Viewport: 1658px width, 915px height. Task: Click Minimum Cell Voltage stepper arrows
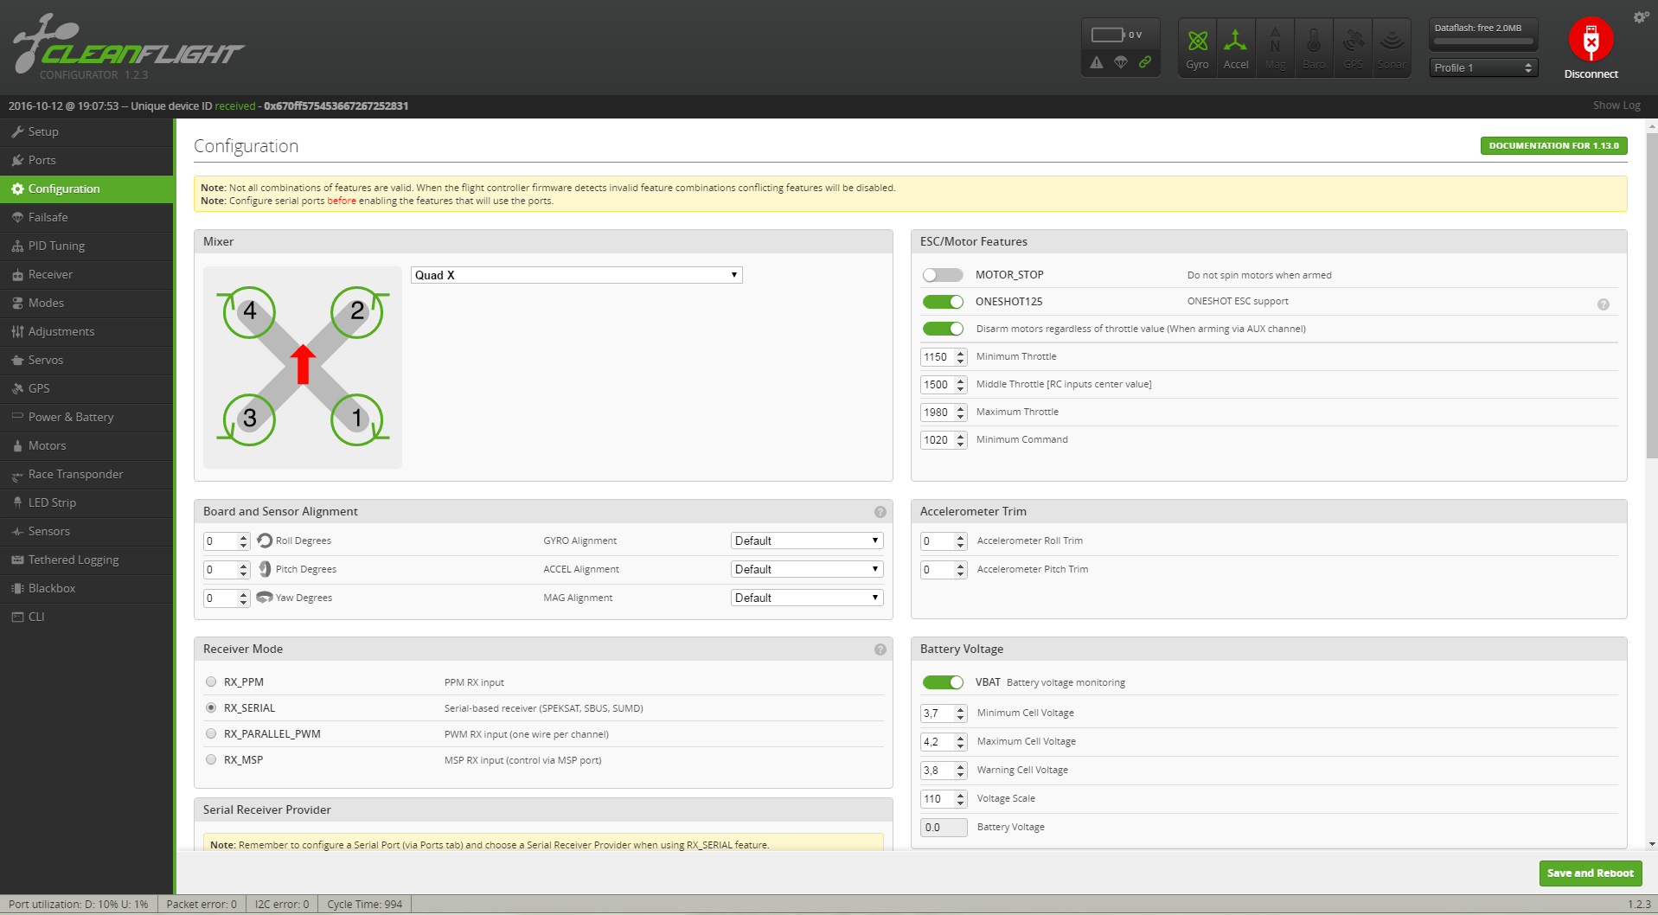(x=960, y=713)
